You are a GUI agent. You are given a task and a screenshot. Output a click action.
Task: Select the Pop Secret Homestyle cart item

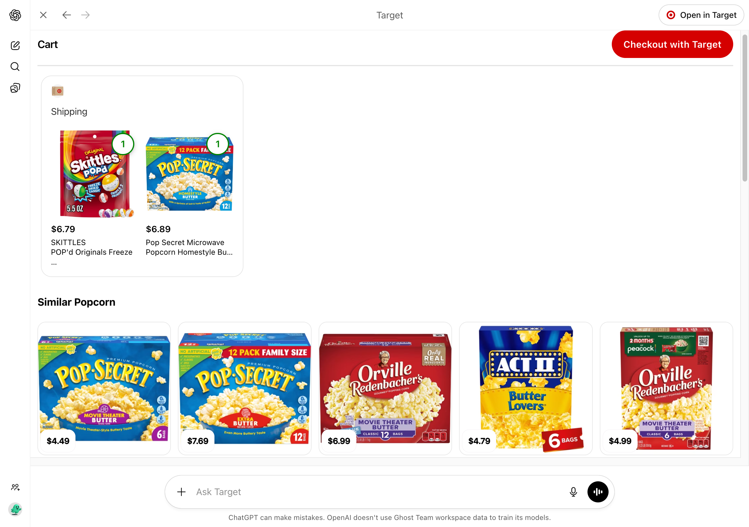coord(190,195)
